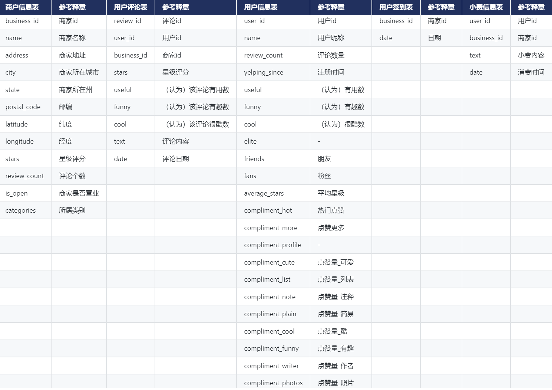
Task: Select the 商家是否营业 cell
Action: click(x=79, y=193)
